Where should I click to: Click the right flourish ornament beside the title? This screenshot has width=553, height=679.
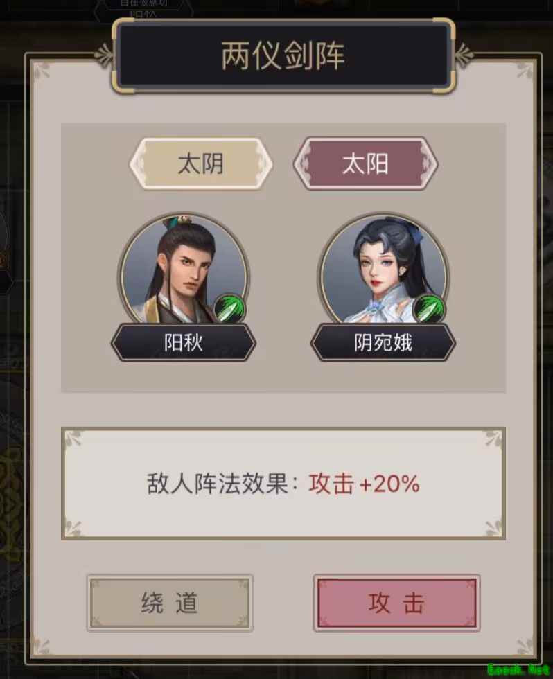click(464, 55)
